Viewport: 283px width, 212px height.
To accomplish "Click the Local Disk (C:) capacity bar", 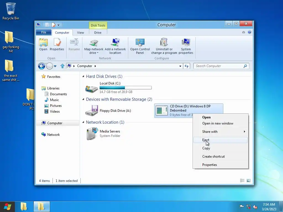I will pyautogui.click(x=126, y=88).
